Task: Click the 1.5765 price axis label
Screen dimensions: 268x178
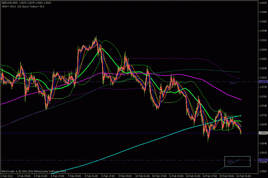Action: click(x=263, y=97)
